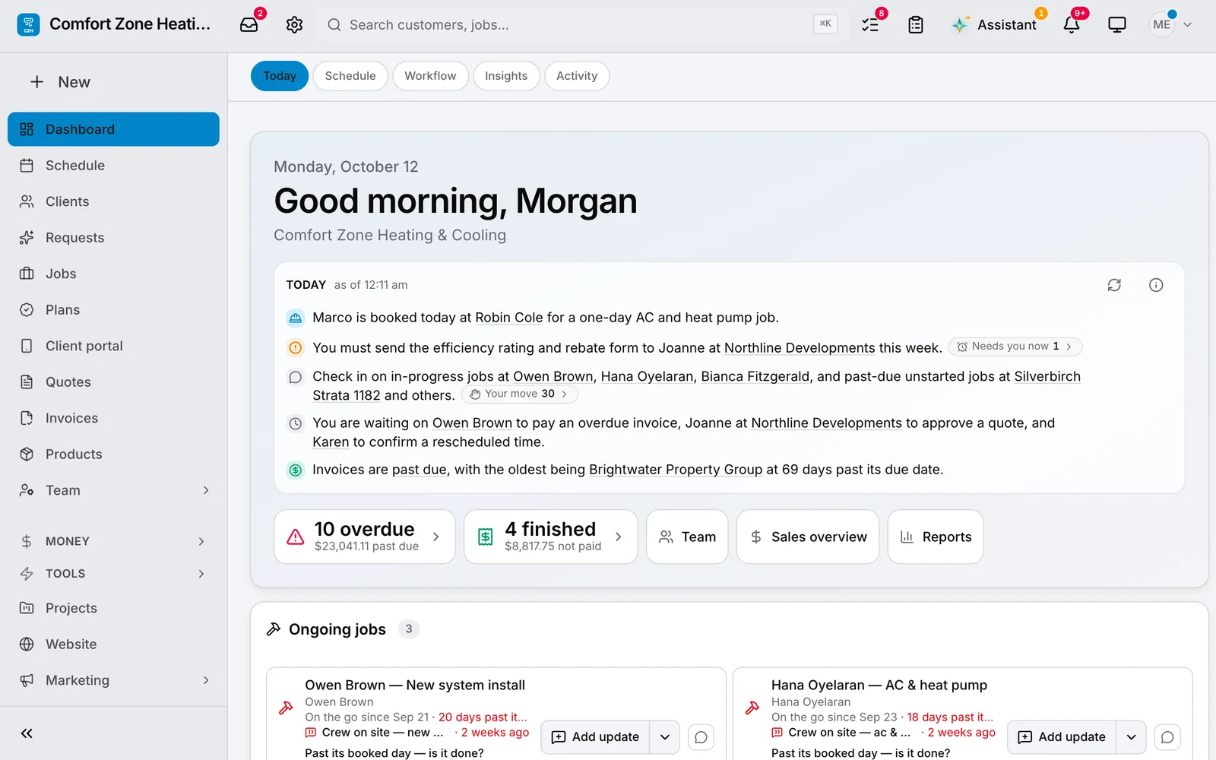Screen dimensions: 1216x760
Task: Expand the MONEY section
Action: click(113, 541)
